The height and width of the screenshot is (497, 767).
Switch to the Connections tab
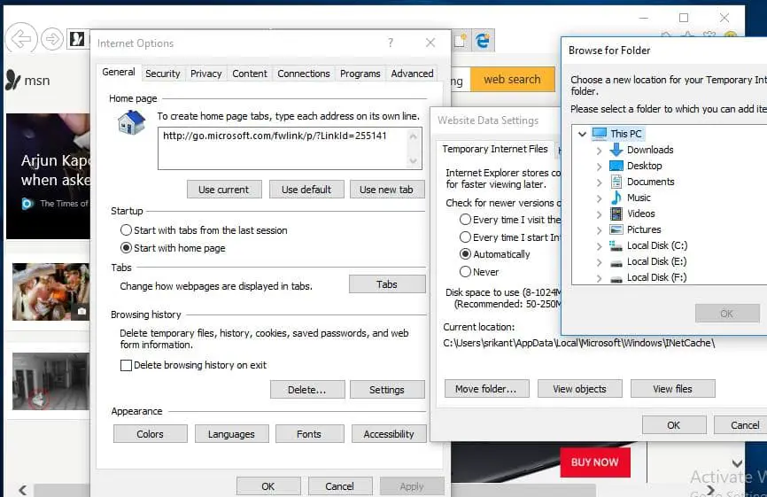tap(304, 74)
